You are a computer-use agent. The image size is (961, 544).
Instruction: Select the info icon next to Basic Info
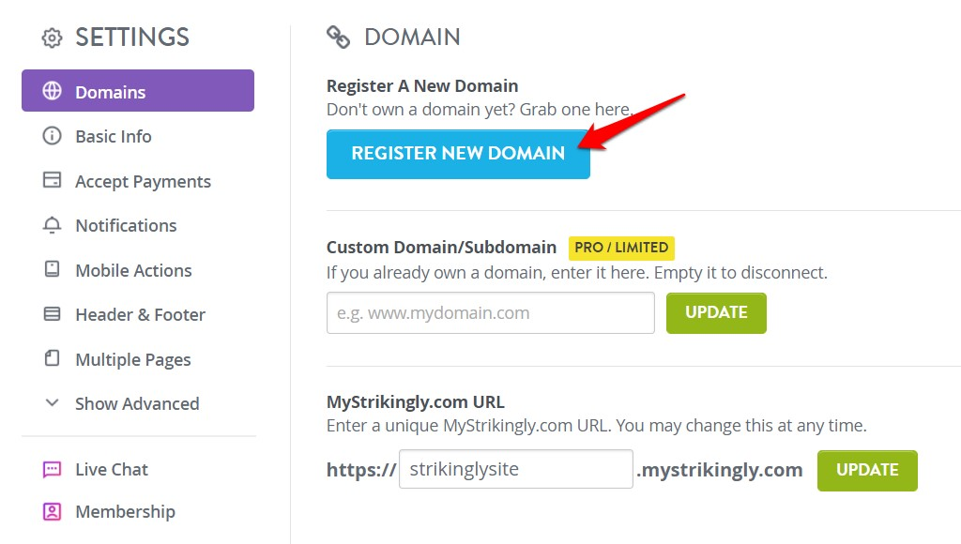click(x=53, y=136)
